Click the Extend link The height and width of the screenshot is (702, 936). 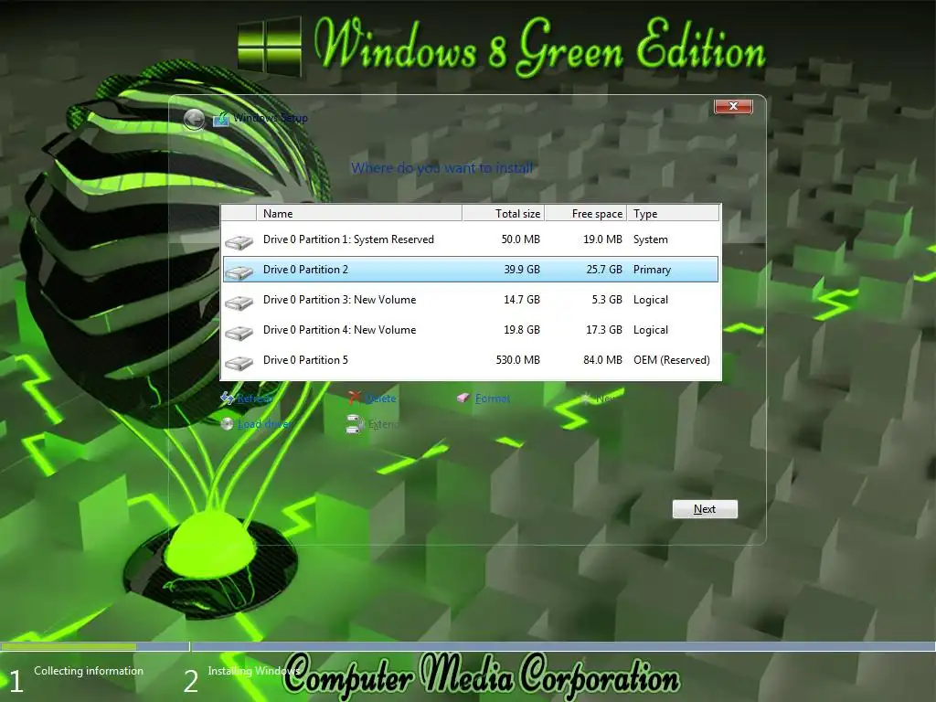pos(383,424)
